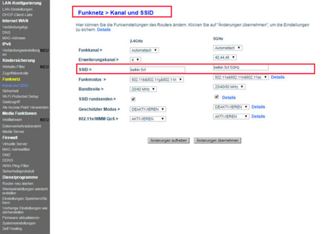Open 5GHz Bandbreite 20/40/80 MHz dropdown
This screenshot has height=234, width=326.
click(x=229, y=87)
